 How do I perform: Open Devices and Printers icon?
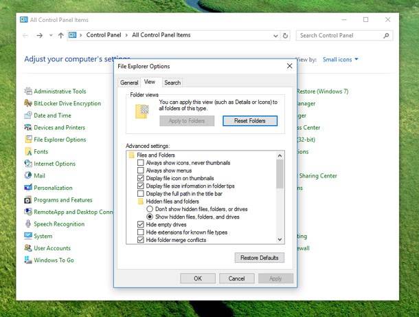pyautogui.click(x=28, y=127)
